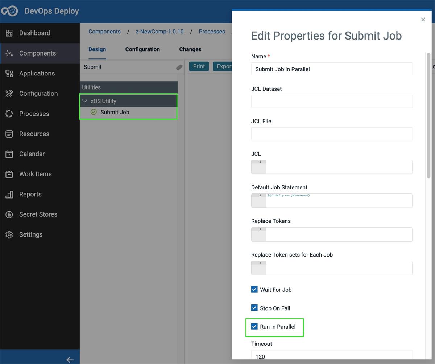The height and width of the screenshot is (364, 435).
Task: Disable the Run in Parallel checkbox
Action: point(254,326)
